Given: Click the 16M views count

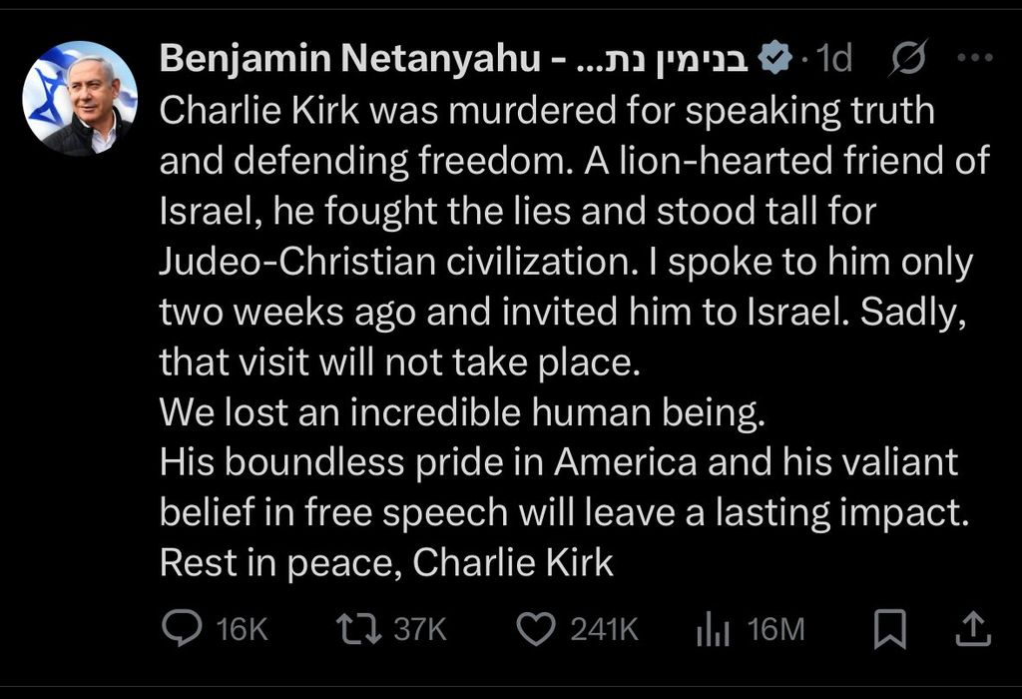Looking at the screenshot, I should point(775,629).
